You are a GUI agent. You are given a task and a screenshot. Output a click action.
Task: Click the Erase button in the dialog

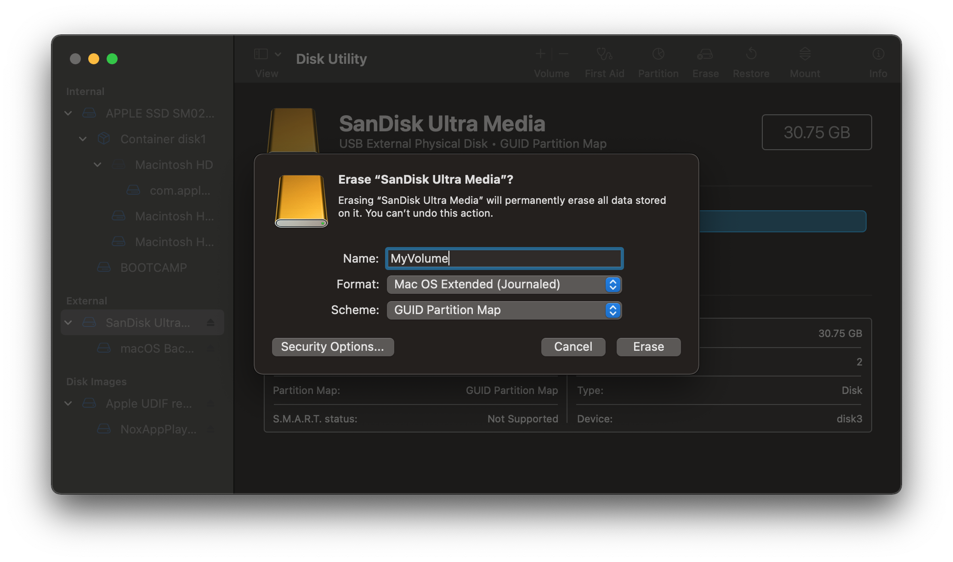[x=648, y=347]
